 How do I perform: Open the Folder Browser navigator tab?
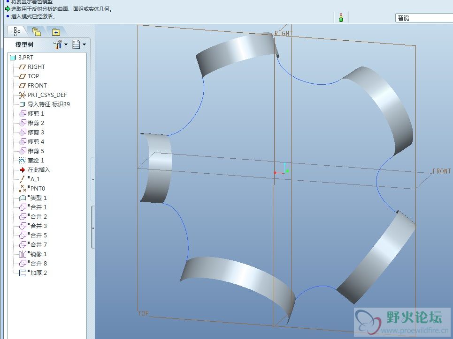click(37, 32)
